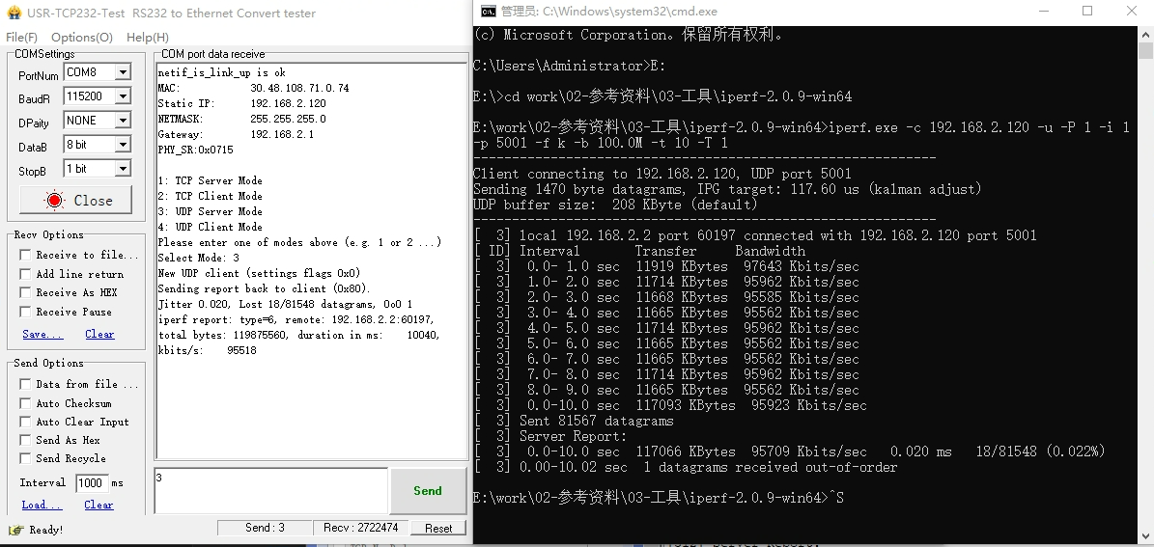Viewport: 1154px width, 547px height.
Task: Click Save link in Recv Options
Action: tap(42, 334)
